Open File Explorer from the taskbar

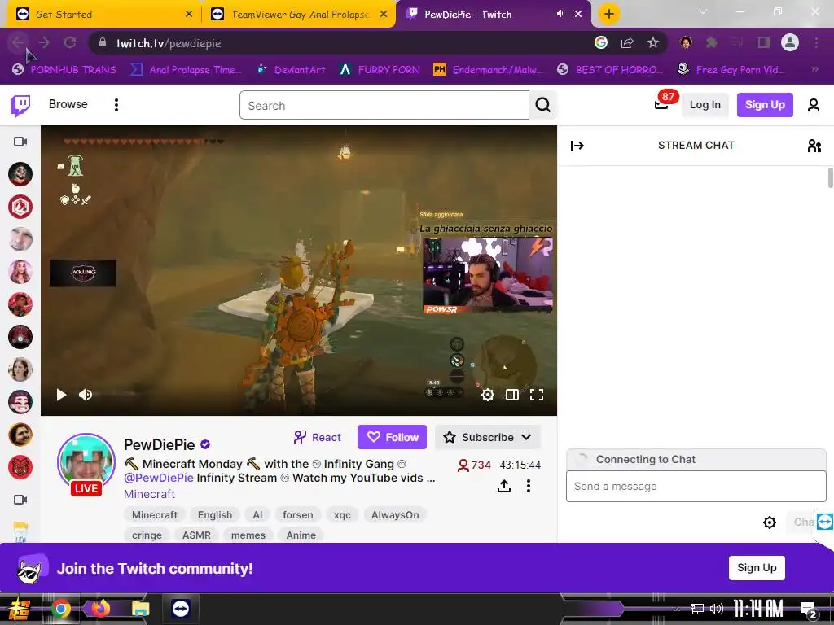[x=141, y=609]
